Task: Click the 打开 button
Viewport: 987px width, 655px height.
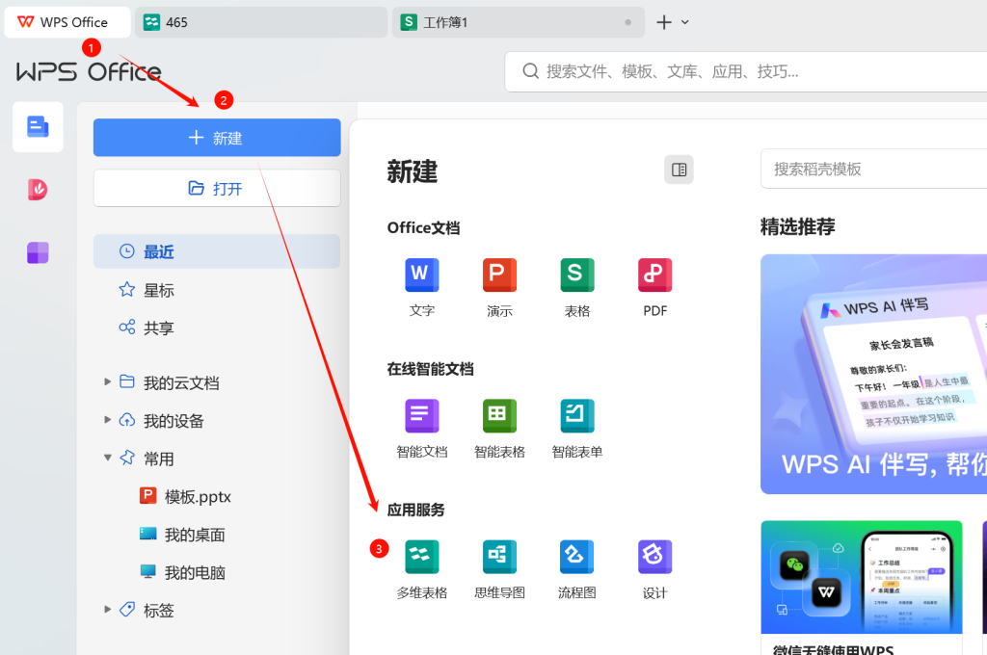Action: [x=217, y=188]
